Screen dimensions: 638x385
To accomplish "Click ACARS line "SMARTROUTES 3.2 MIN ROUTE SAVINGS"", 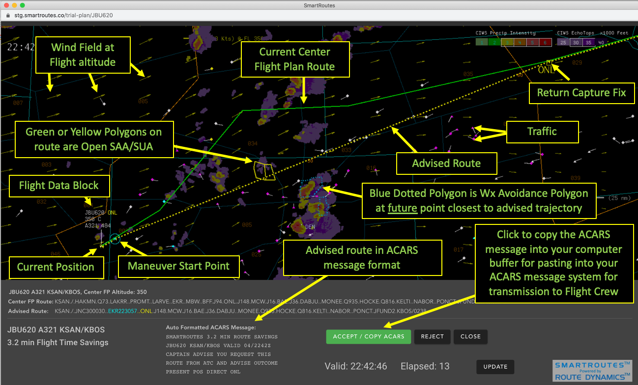I will [x=222, y=337].
